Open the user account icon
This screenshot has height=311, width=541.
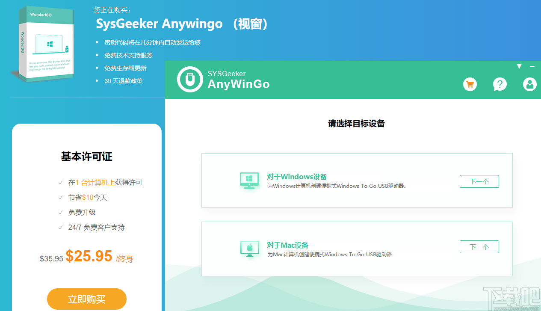coord(529,84)
